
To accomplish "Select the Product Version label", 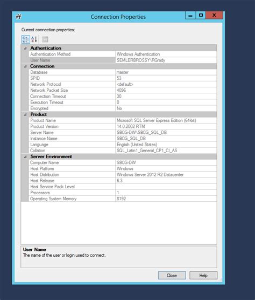I will pyautogui.click(x=45, y=126).
